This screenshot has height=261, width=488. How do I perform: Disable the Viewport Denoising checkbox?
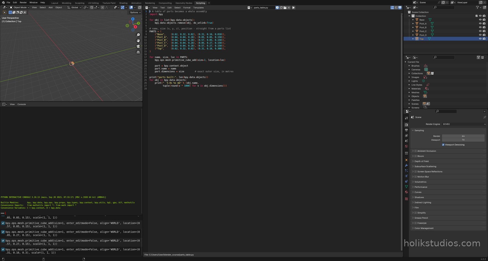pos(443,145)
